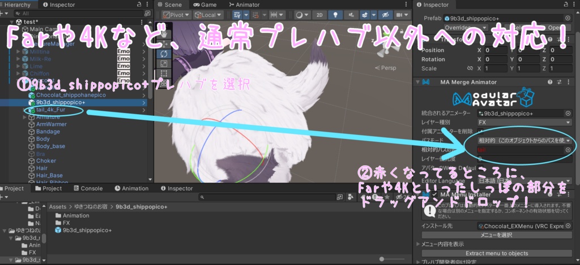Toggle scene effects (skybox/fx) button

click(364, 15)
